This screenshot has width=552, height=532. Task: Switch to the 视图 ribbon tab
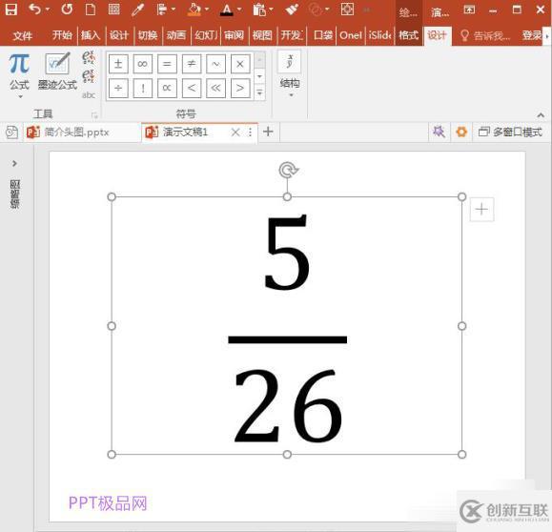262,35
